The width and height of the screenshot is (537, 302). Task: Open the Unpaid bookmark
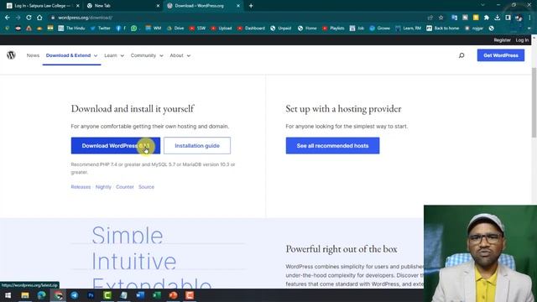coord(280,28)
